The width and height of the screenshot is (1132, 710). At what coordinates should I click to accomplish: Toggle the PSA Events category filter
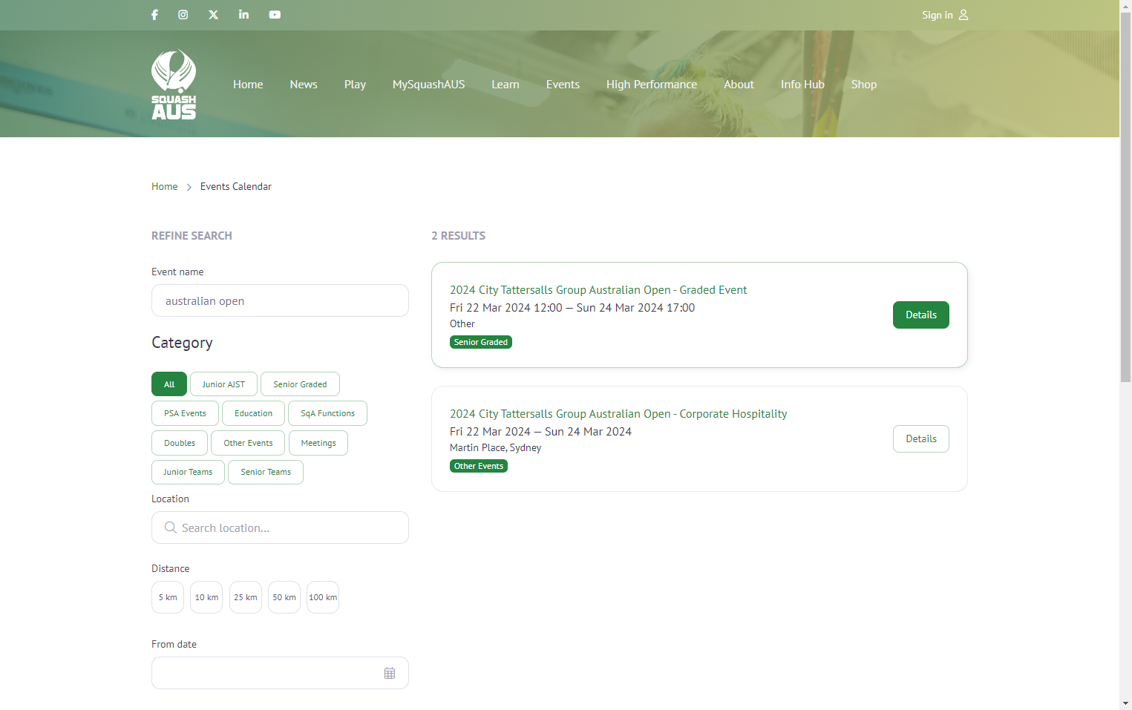pos(185,413)
